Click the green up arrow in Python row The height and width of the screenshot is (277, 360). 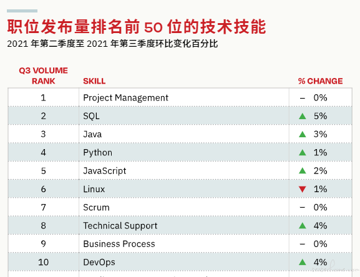pyautogui.click(x=303, y=153)
